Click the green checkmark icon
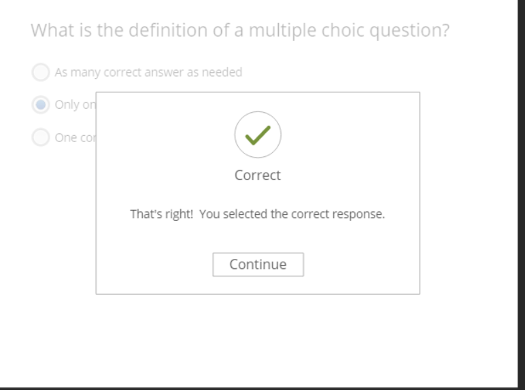The height and width of the screenshot is (390, 525). click(258, 135)
